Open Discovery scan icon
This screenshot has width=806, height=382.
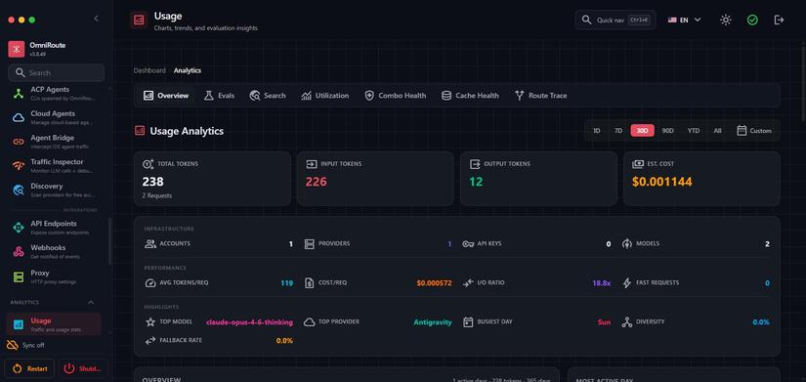coord(19,191)
